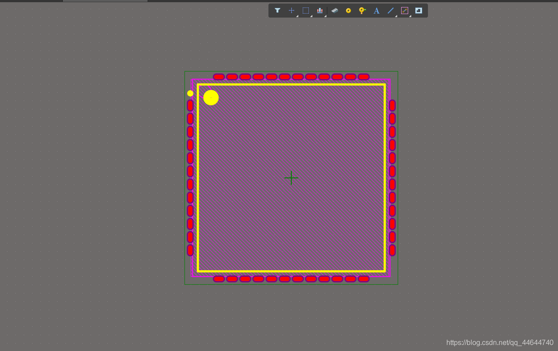
Task: Select the bottommost red pad in the right column
Action: coord(392,250)
